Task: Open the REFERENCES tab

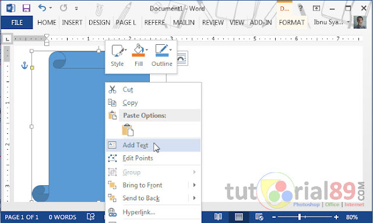Action: click(154, 23)
